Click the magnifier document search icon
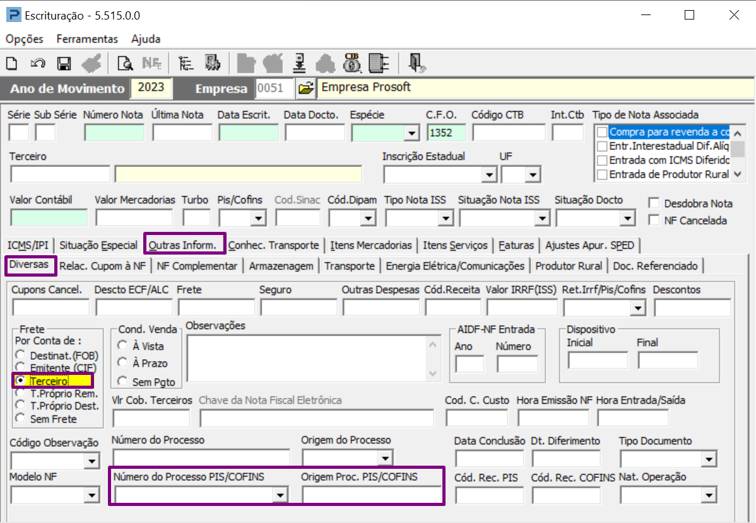Screen dimensions: 756x523 126,63
